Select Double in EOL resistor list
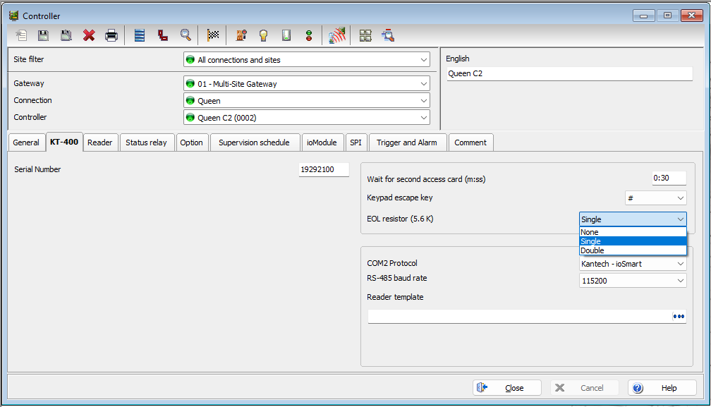The width and height of the screenshot is (711, 407). pyautogui.click(x=633, y=250)
